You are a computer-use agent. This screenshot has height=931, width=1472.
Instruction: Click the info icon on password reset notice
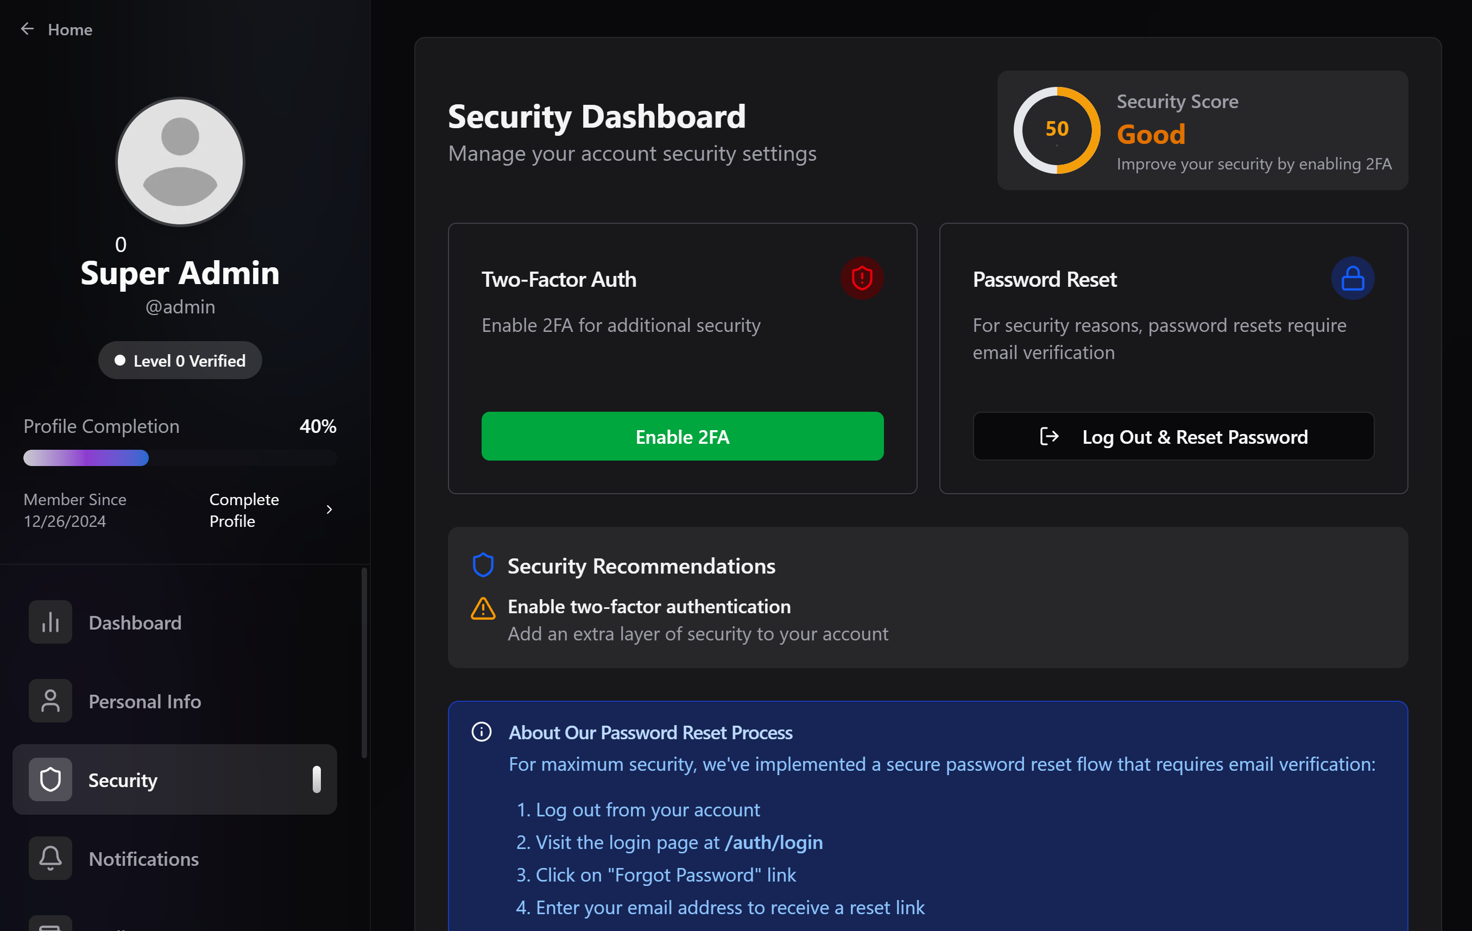[482, 732]
